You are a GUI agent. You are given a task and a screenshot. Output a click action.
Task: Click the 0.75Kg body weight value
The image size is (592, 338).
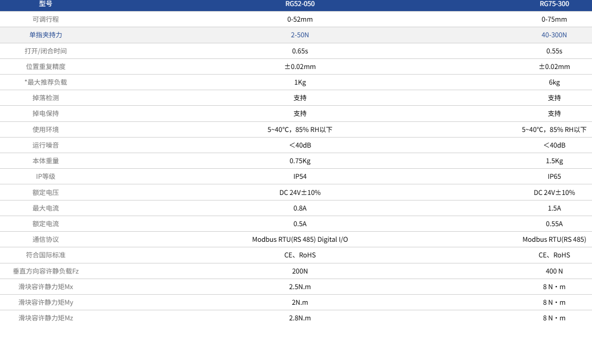[x=300, y=161]
